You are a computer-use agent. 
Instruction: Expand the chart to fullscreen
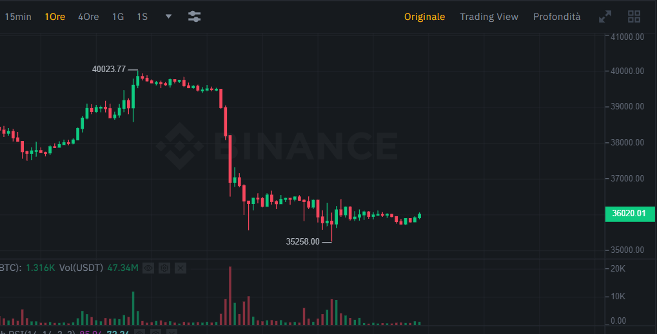(x=605, y=17)
